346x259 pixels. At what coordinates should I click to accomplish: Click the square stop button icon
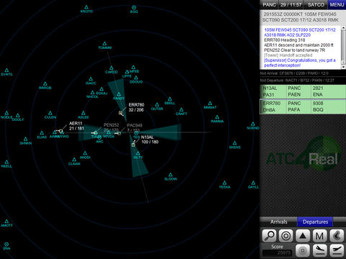(303, 250)
